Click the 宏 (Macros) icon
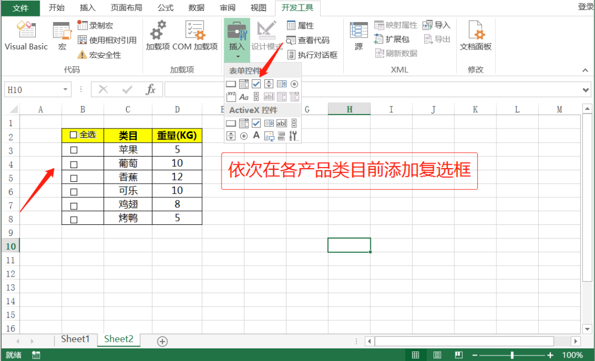This screenshot has height=361, width=595. coord(62,37)
